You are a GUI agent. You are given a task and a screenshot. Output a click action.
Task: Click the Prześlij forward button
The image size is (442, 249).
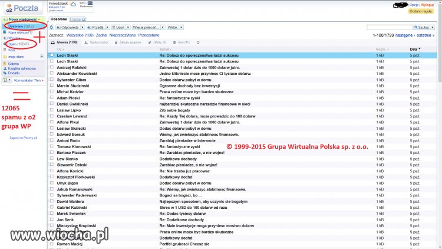coord(95,27)
